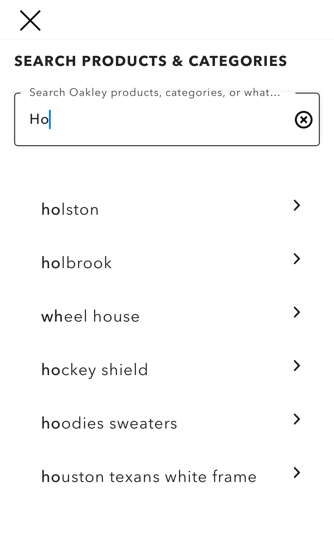Click the hoodies sweaters suggestion text
334x550 pixels.
click(109, 423)
